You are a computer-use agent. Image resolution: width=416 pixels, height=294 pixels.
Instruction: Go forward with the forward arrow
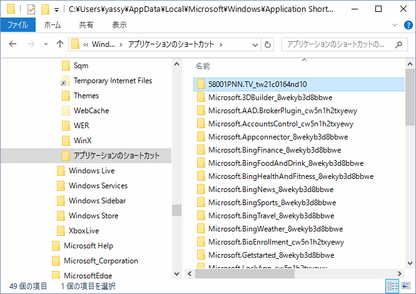31,44
